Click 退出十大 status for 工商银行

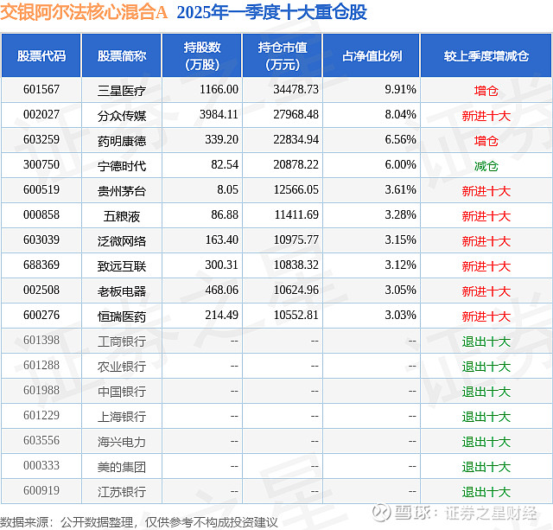point(486,342)
